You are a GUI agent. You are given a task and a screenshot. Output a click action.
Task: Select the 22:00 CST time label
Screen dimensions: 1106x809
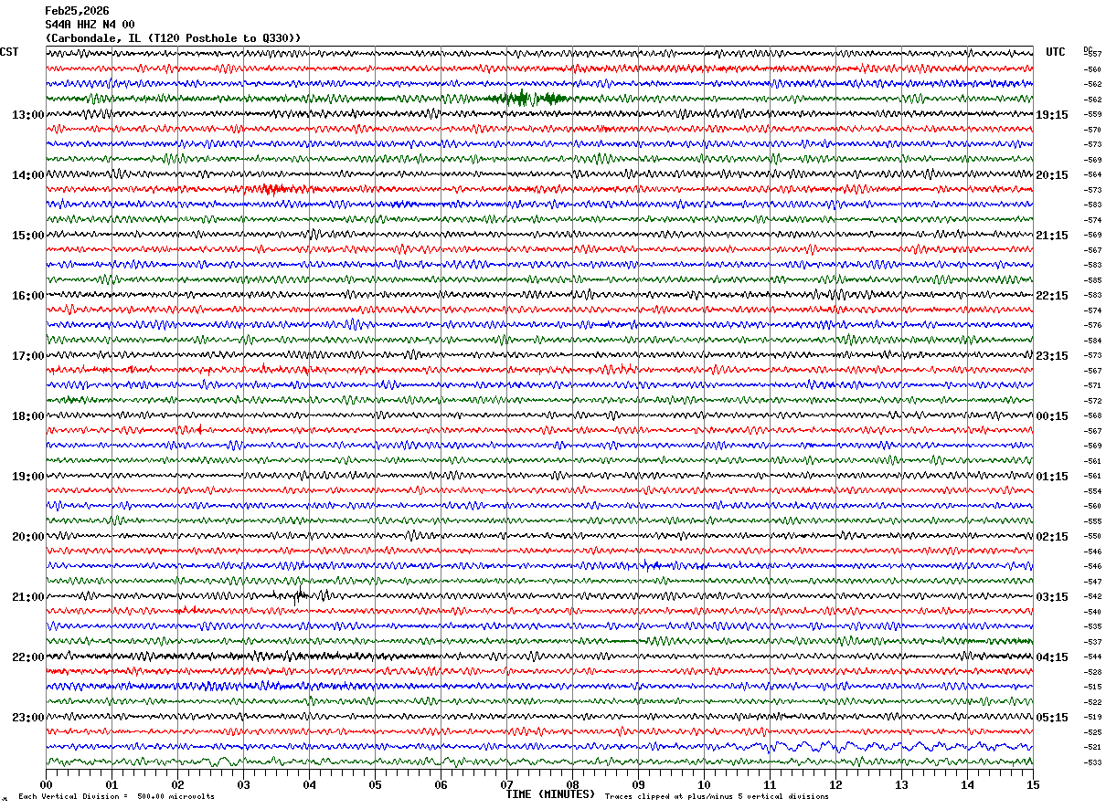coord(28,657)
